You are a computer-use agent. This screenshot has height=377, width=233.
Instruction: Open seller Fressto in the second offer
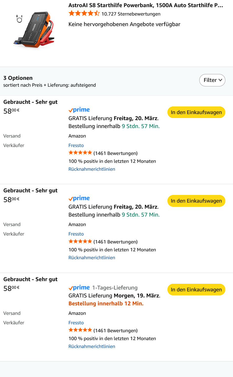coord(76,234)
